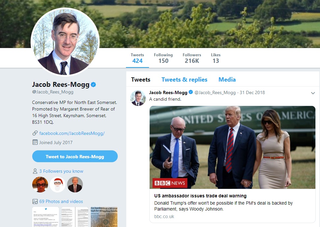Click the calendar icon next to Joined date

(x=35, y=142)
